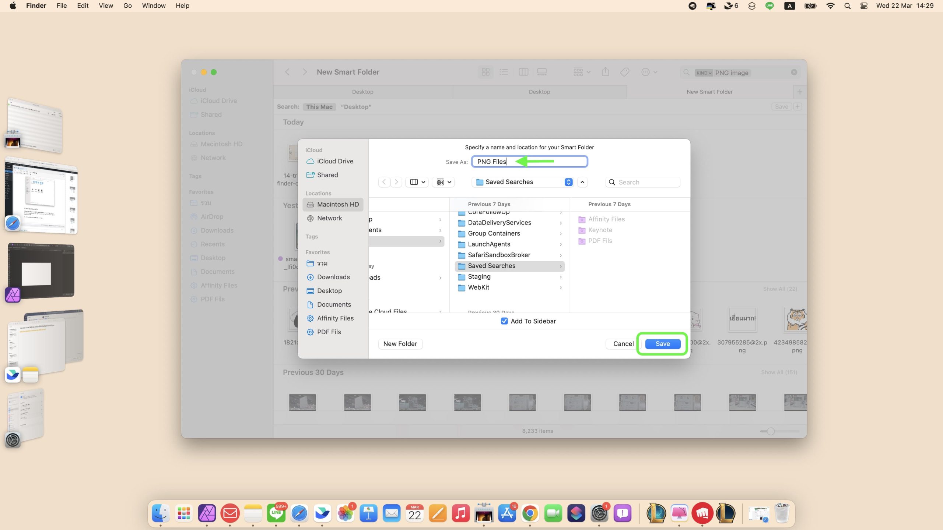The width and height of the screenshot is (943, 530).
Task: Click the Save As name field
Action: tap(529, 162)
